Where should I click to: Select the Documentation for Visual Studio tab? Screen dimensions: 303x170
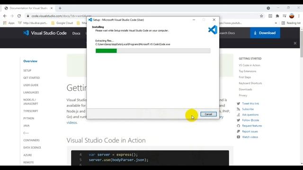tap(28, 8)
